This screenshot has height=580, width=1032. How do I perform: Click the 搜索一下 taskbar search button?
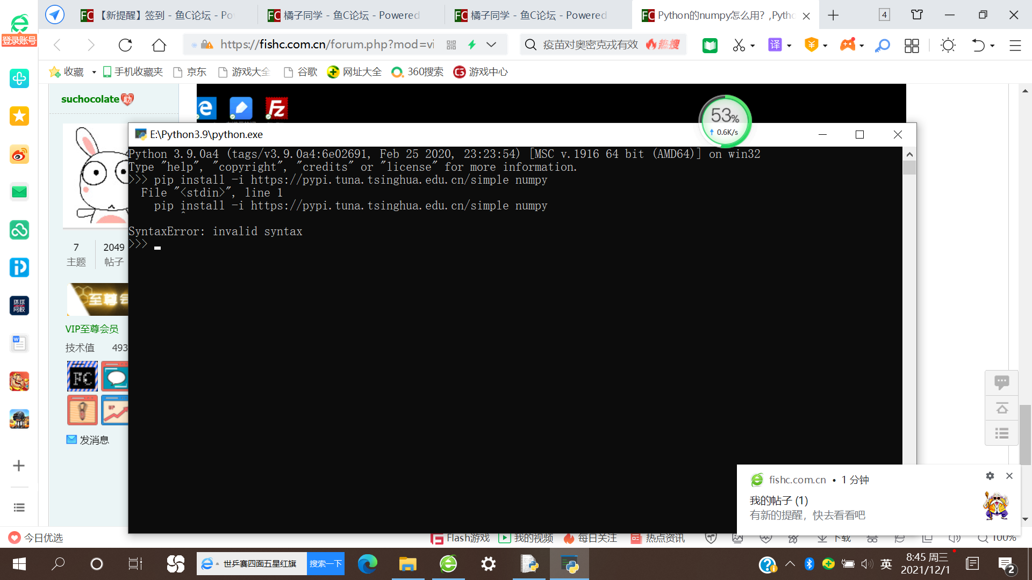pyautogui.click(x=326, y=564)
